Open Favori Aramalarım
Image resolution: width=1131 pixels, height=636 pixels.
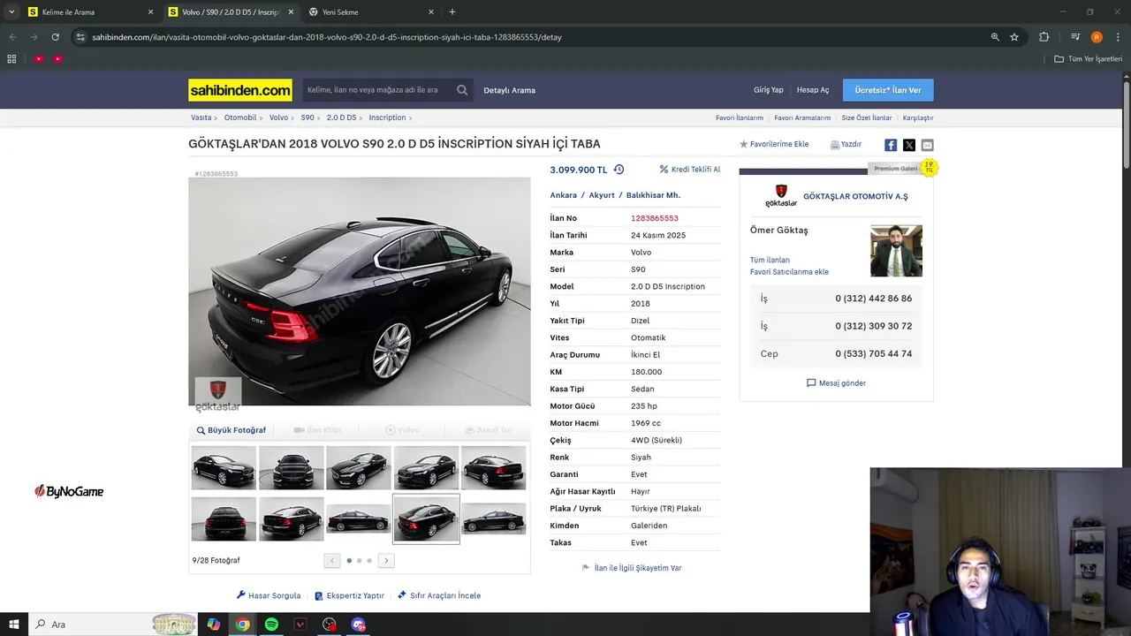802,117
